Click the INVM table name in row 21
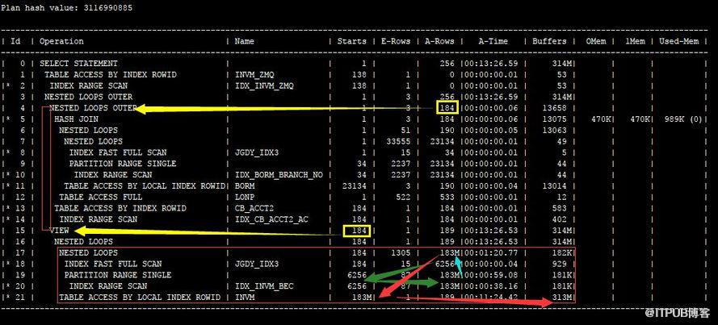Viewport: 718px width, 325px height. [245, 298]
